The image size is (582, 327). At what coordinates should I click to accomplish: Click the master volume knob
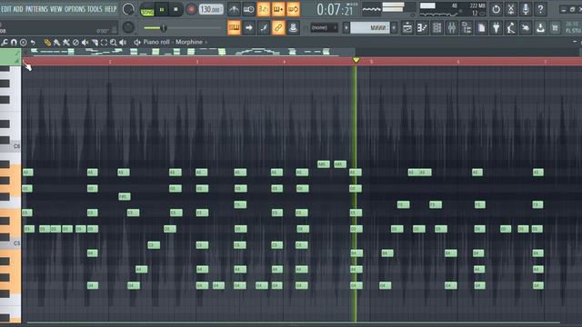pyautogui.click(x=128, y=9)
